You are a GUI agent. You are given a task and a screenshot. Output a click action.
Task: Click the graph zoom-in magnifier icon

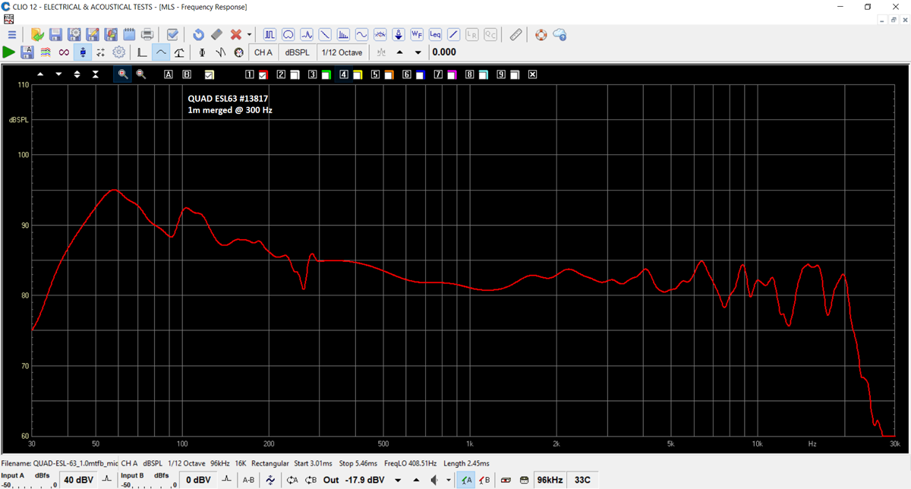122,74
